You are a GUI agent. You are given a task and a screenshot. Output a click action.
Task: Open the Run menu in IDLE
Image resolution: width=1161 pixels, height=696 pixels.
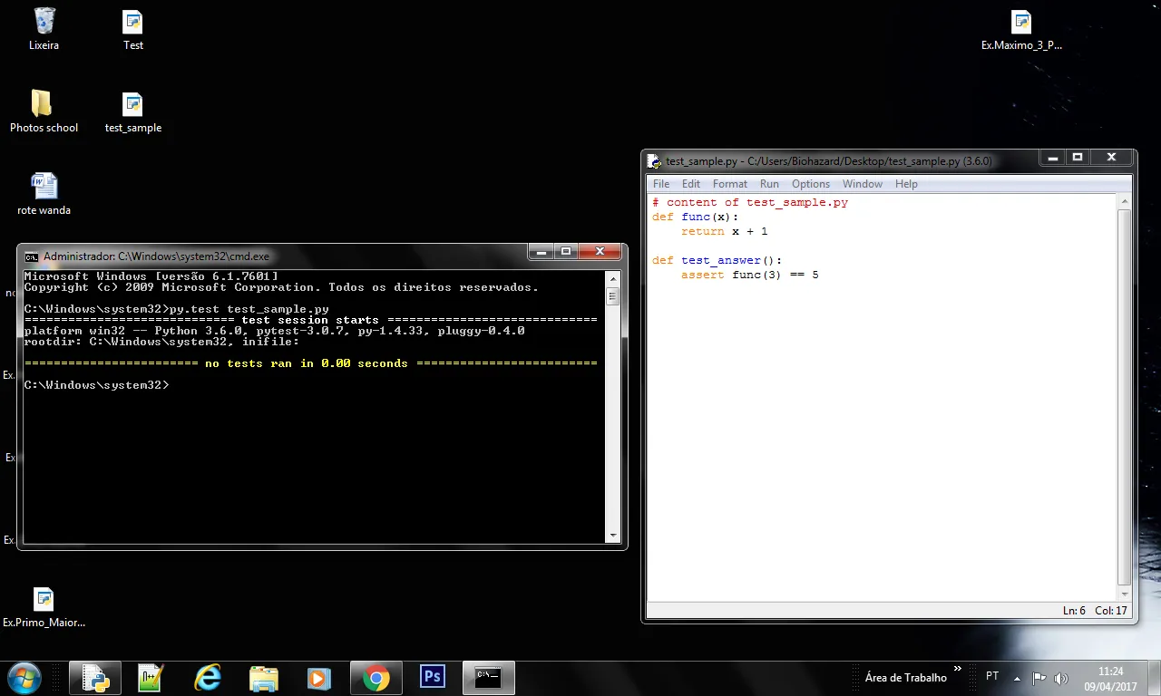coord(769,184)
